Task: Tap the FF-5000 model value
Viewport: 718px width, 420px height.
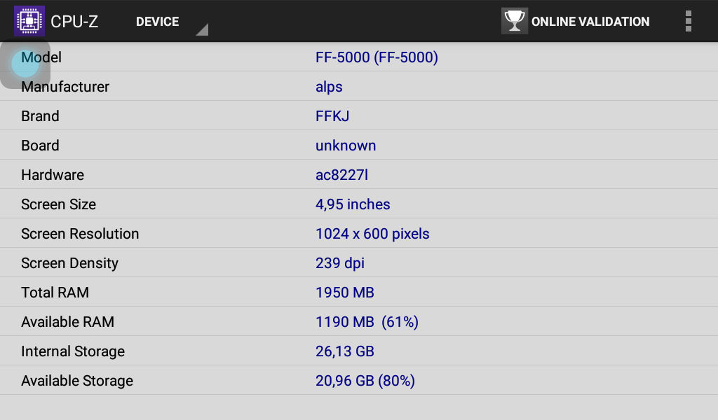Action: pyautogui.click(x=377, y=57)
